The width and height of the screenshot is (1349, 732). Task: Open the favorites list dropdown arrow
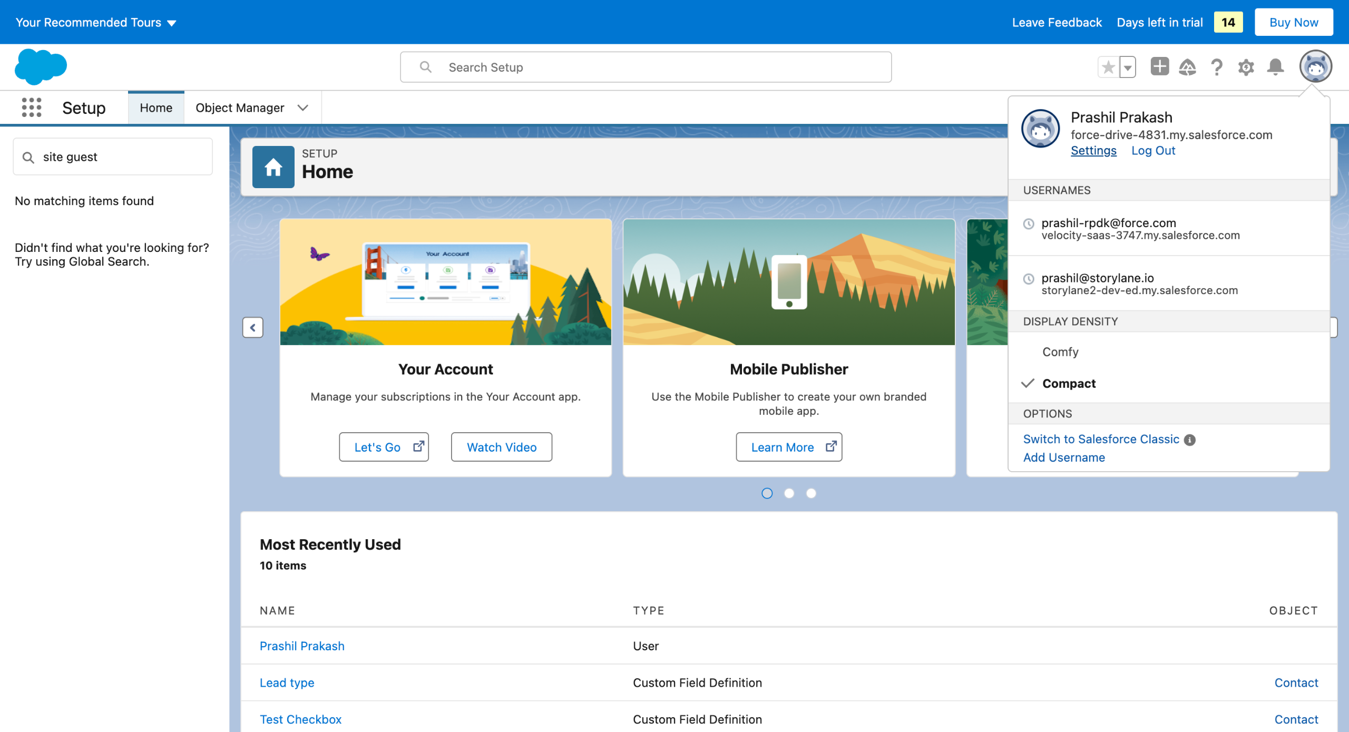pos(1128,67)
